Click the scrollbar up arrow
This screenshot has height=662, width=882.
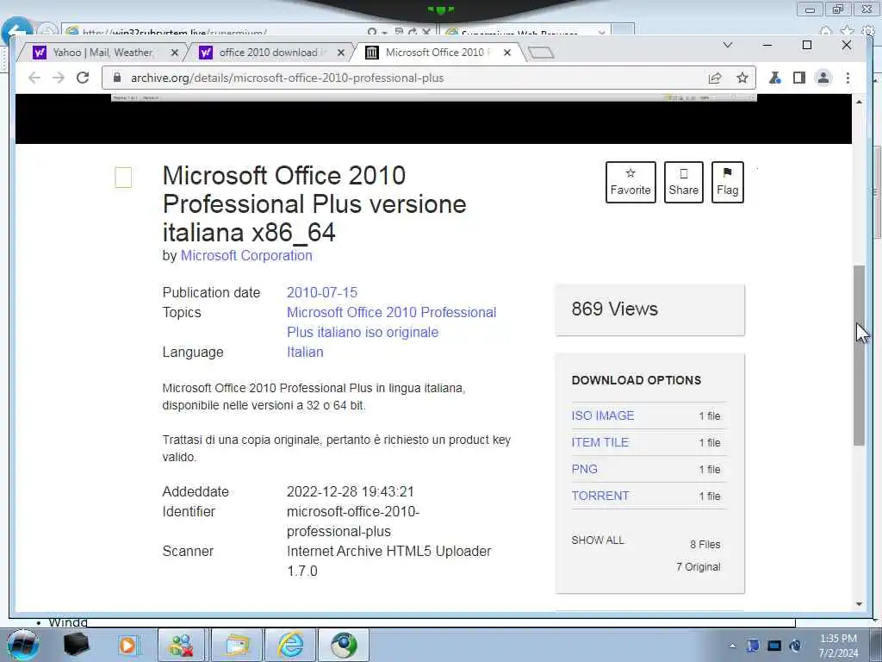point(859,102)
